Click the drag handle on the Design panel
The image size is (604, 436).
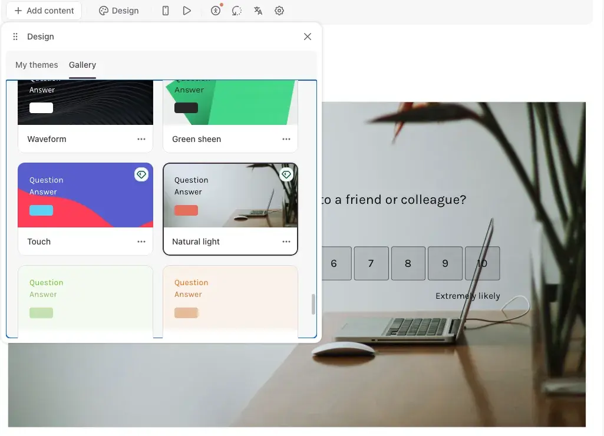15,36
